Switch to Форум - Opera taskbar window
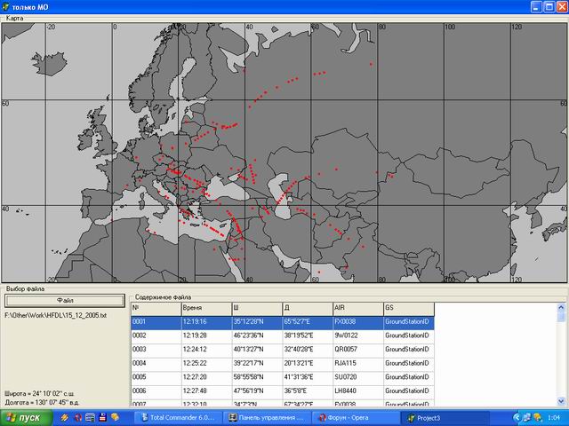This screenshot has width=569, height=426. click(x=354, y=418)
